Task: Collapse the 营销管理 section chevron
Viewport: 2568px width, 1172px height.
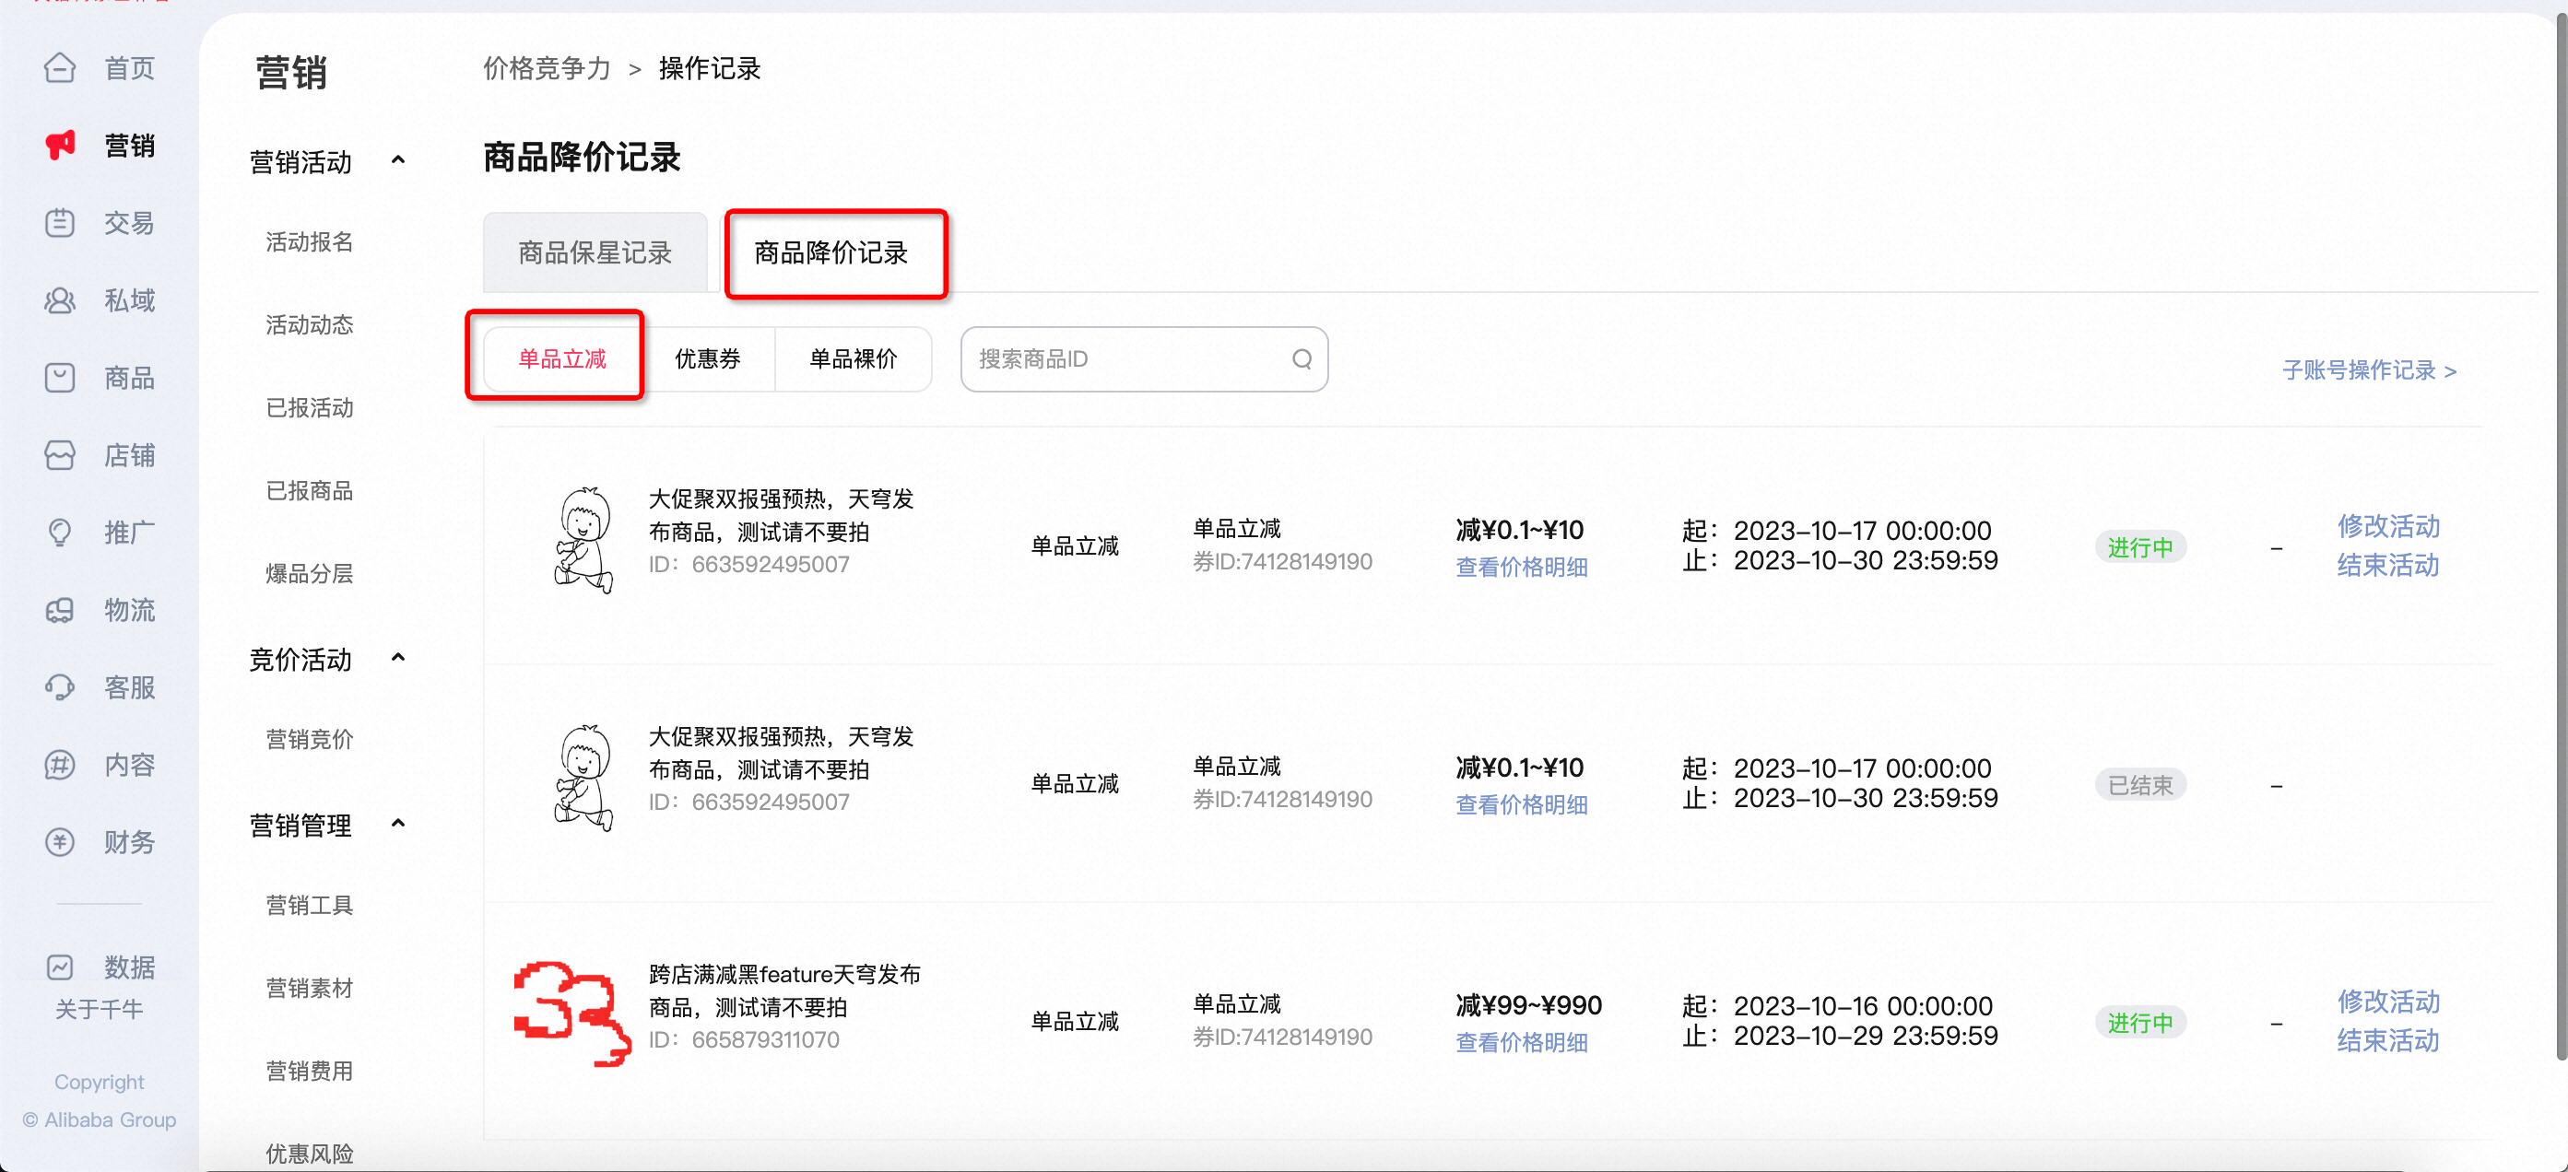Action: click(398, 823)
